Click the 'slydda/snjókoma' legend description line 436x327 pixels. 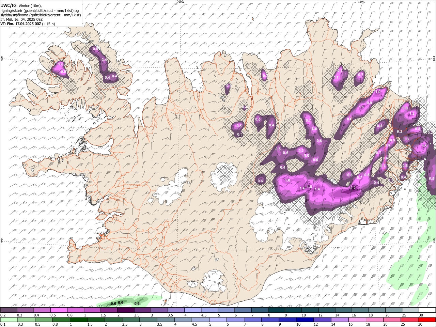41,15
